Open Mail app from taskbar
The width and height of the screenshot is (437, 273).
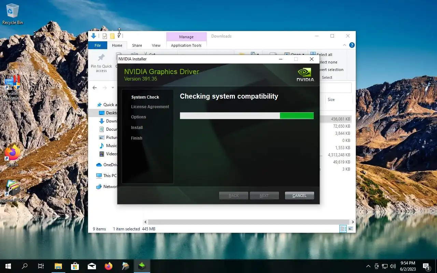pos(91,266)
